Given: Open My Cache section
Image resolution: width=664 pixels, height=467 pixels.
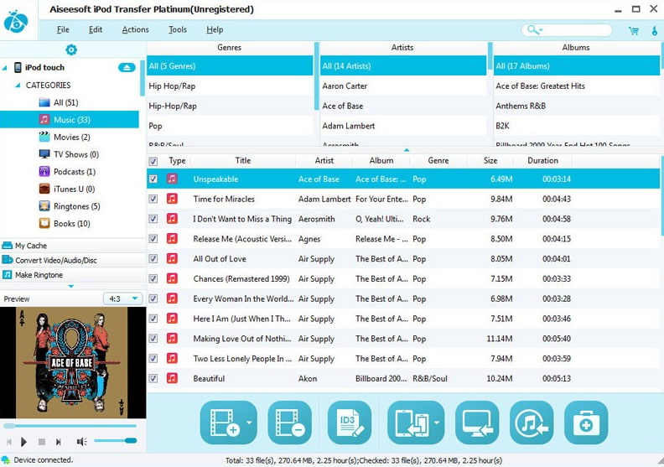Looking at the screenshot, I should (x=73, y=246).
